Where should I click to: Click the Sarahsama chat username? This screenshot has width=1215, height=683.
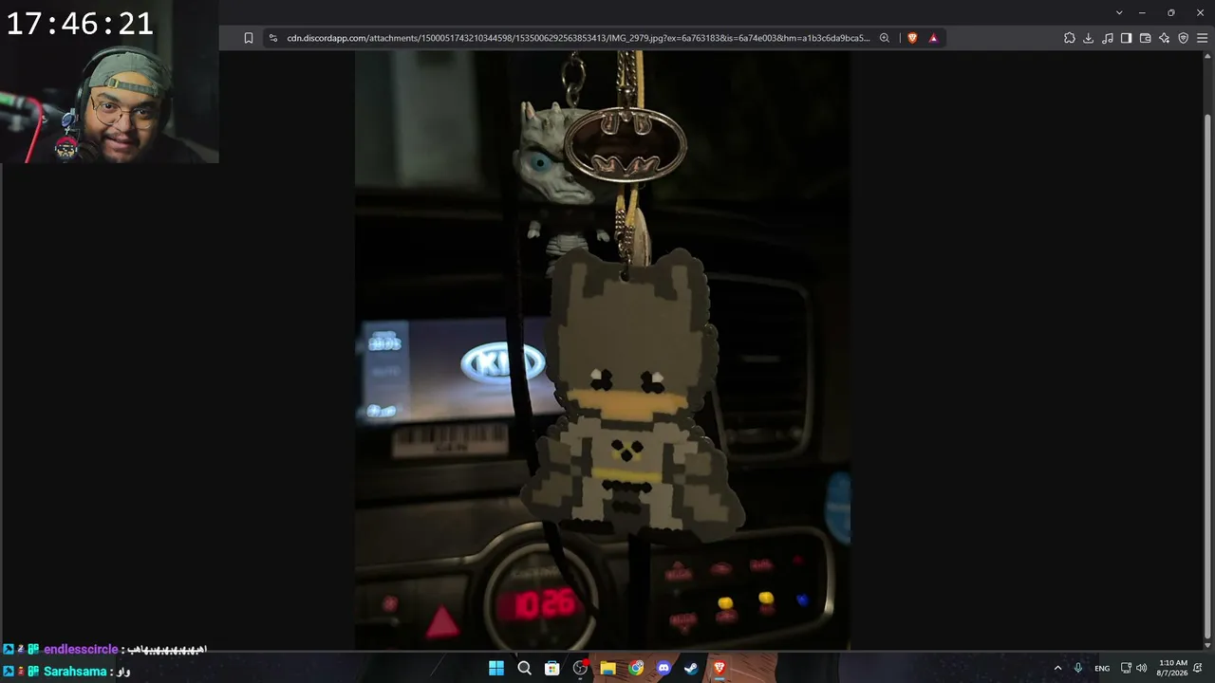coord(75,672)
